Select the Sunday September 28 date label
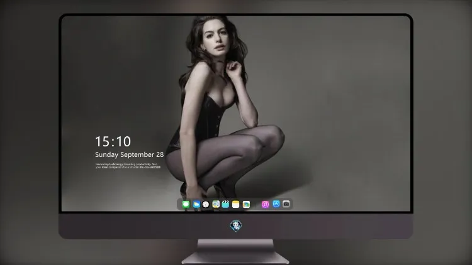 click(x=130, y=154)
